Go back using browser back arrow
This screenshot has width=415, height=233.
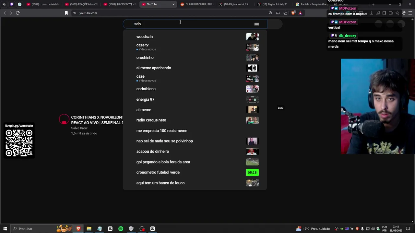click(5, 13)
